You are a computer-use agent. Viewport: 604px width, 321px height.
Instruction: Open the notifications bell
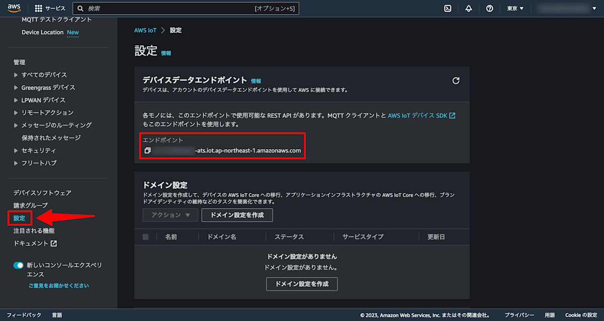[469, 9]
